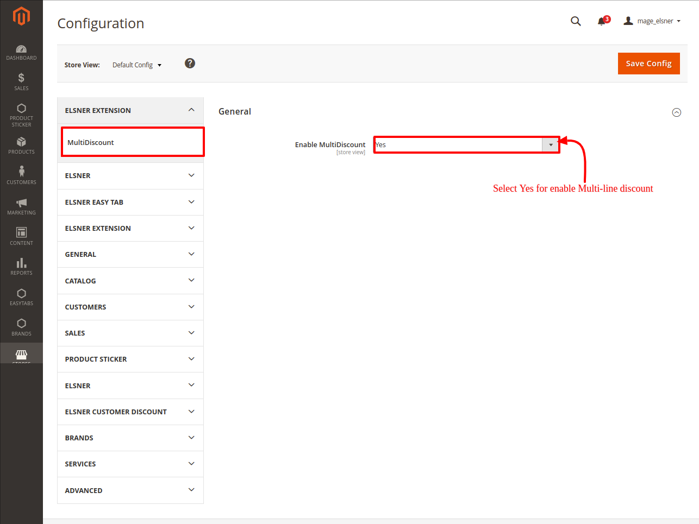Open the Sales dollar icon menu

coord(21,81)
